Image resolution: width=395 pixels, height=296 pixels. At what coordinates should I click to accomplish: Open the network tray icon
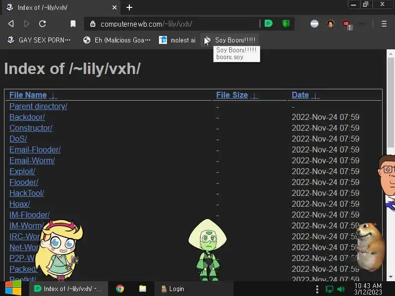[329, 289]
